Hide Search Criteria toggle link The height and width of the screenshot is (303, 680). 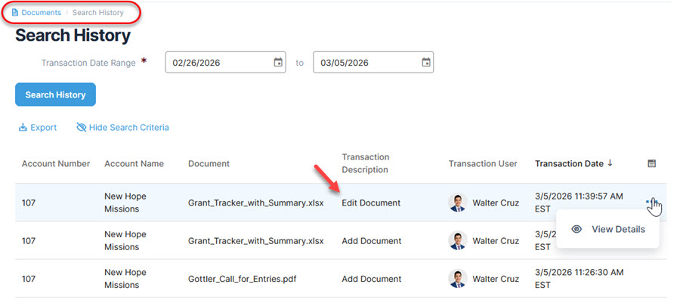(x=122, y=128)
